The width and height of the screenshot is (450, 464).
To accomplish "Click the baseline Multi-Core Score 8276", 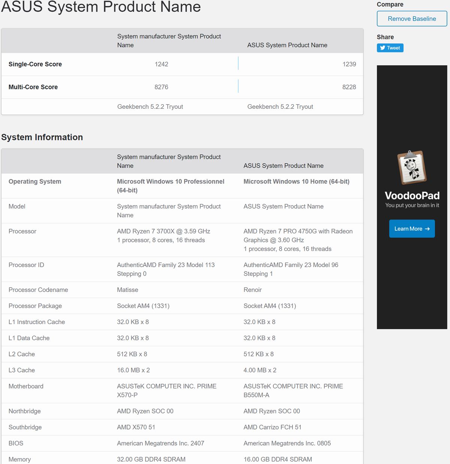I will click(x=161, y=87).
